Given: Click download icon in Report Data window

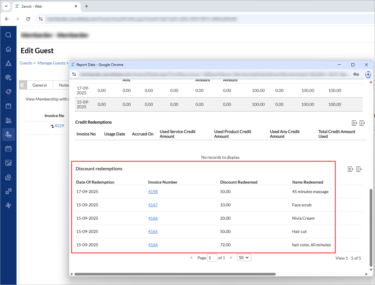Looking at the screenshot, I should pos(368,74).
